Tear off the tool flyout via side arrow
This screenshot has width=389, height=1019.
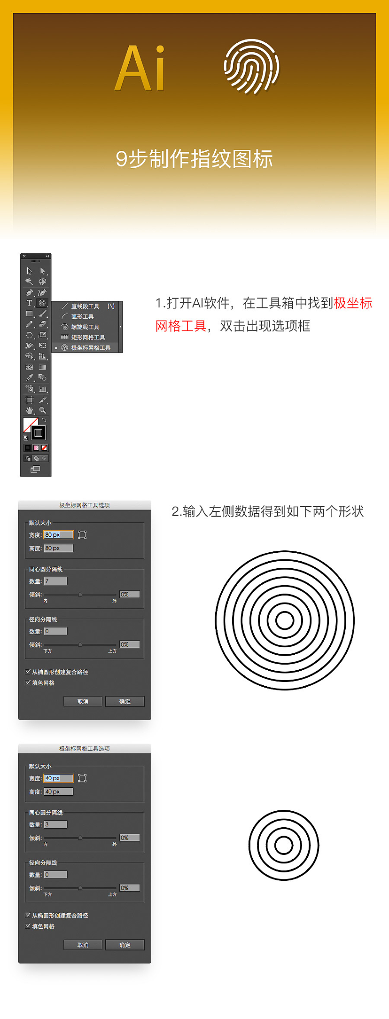click(120, 327)
